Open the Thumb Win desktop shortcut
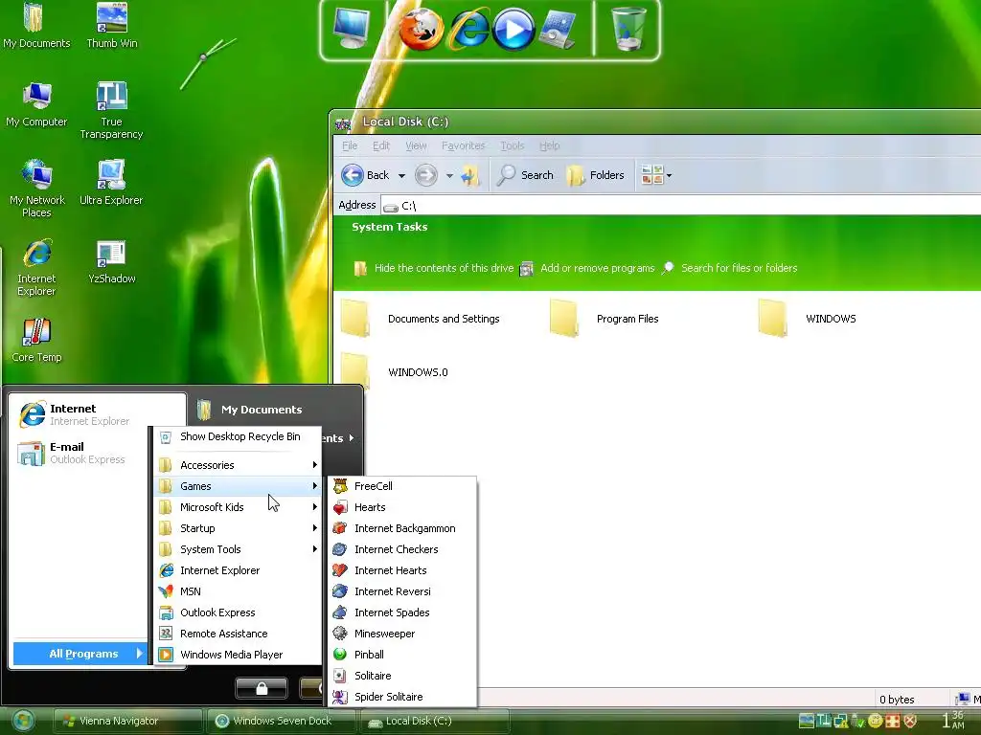 [x=111, y=25]
